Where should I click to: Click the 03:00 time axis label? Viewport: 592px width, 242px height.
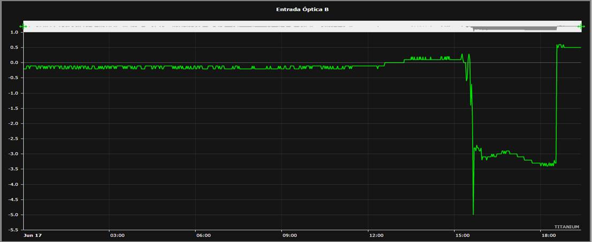coord(117,236)
